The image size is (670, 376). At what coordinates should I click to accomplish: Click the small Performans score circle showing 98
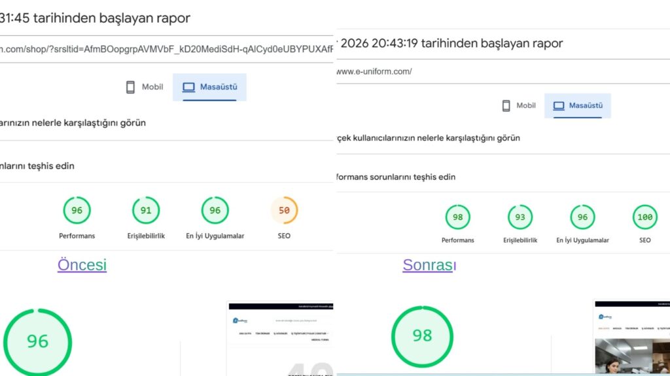click(x=457, y=217)
